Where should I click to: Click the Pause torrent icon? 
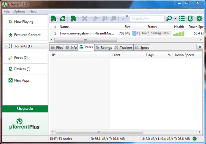[105, 19]
